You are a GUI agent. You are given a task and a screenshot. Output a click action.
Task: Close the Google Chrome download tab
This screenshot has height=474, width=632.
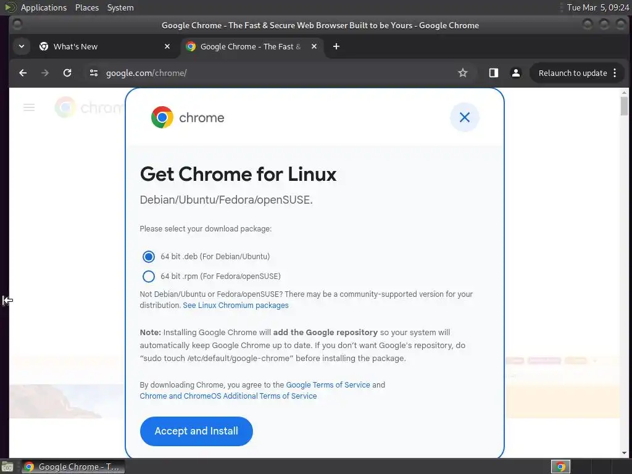(x=314, y=46)
